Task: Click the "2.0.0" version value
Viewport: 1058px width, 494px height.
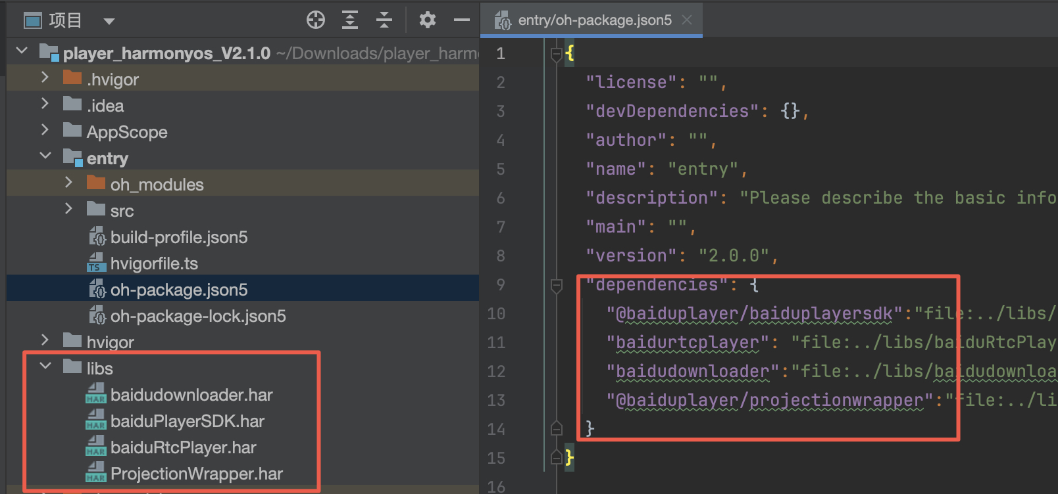Action: [x=734, y=256]
